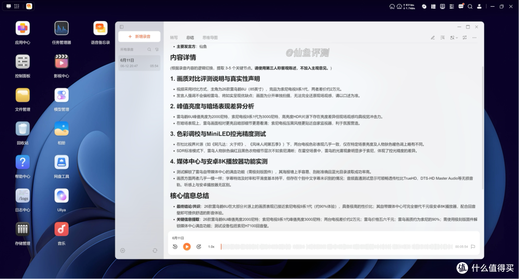Image resolution: width=519 pixels, height=279 pixels.
Task: Open the system tray search icon
Action: coord(470,6)
